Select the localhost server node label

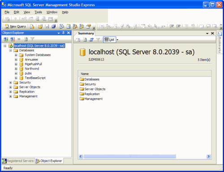coord(39,46)
